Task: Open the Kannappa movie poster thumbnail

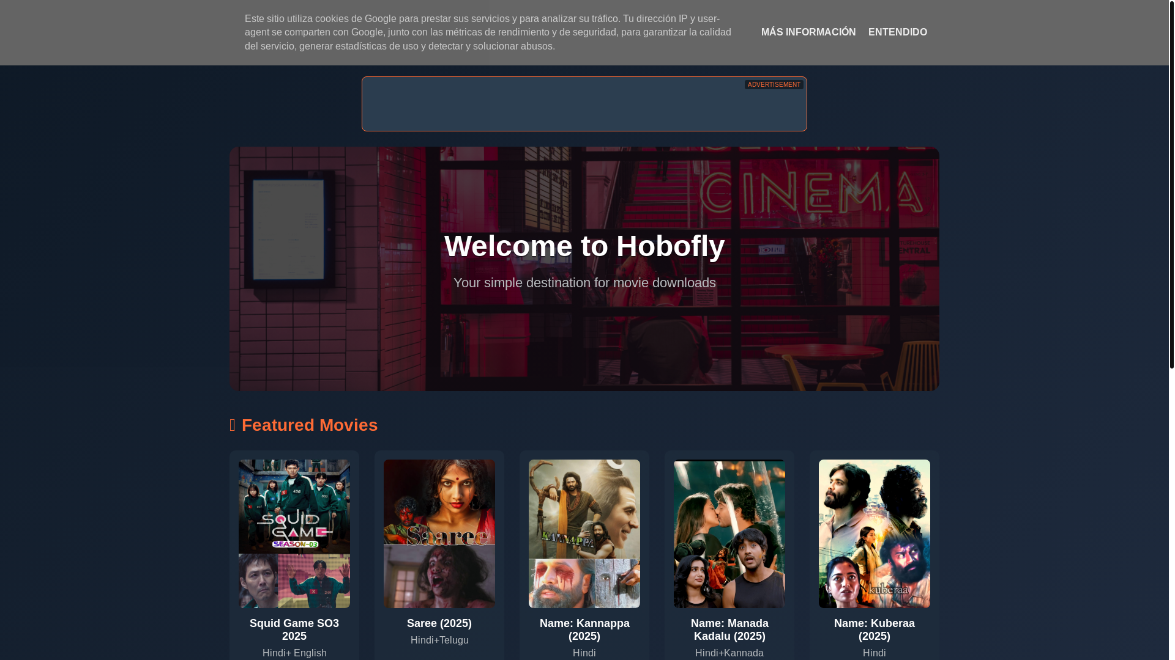Action: 584,533
